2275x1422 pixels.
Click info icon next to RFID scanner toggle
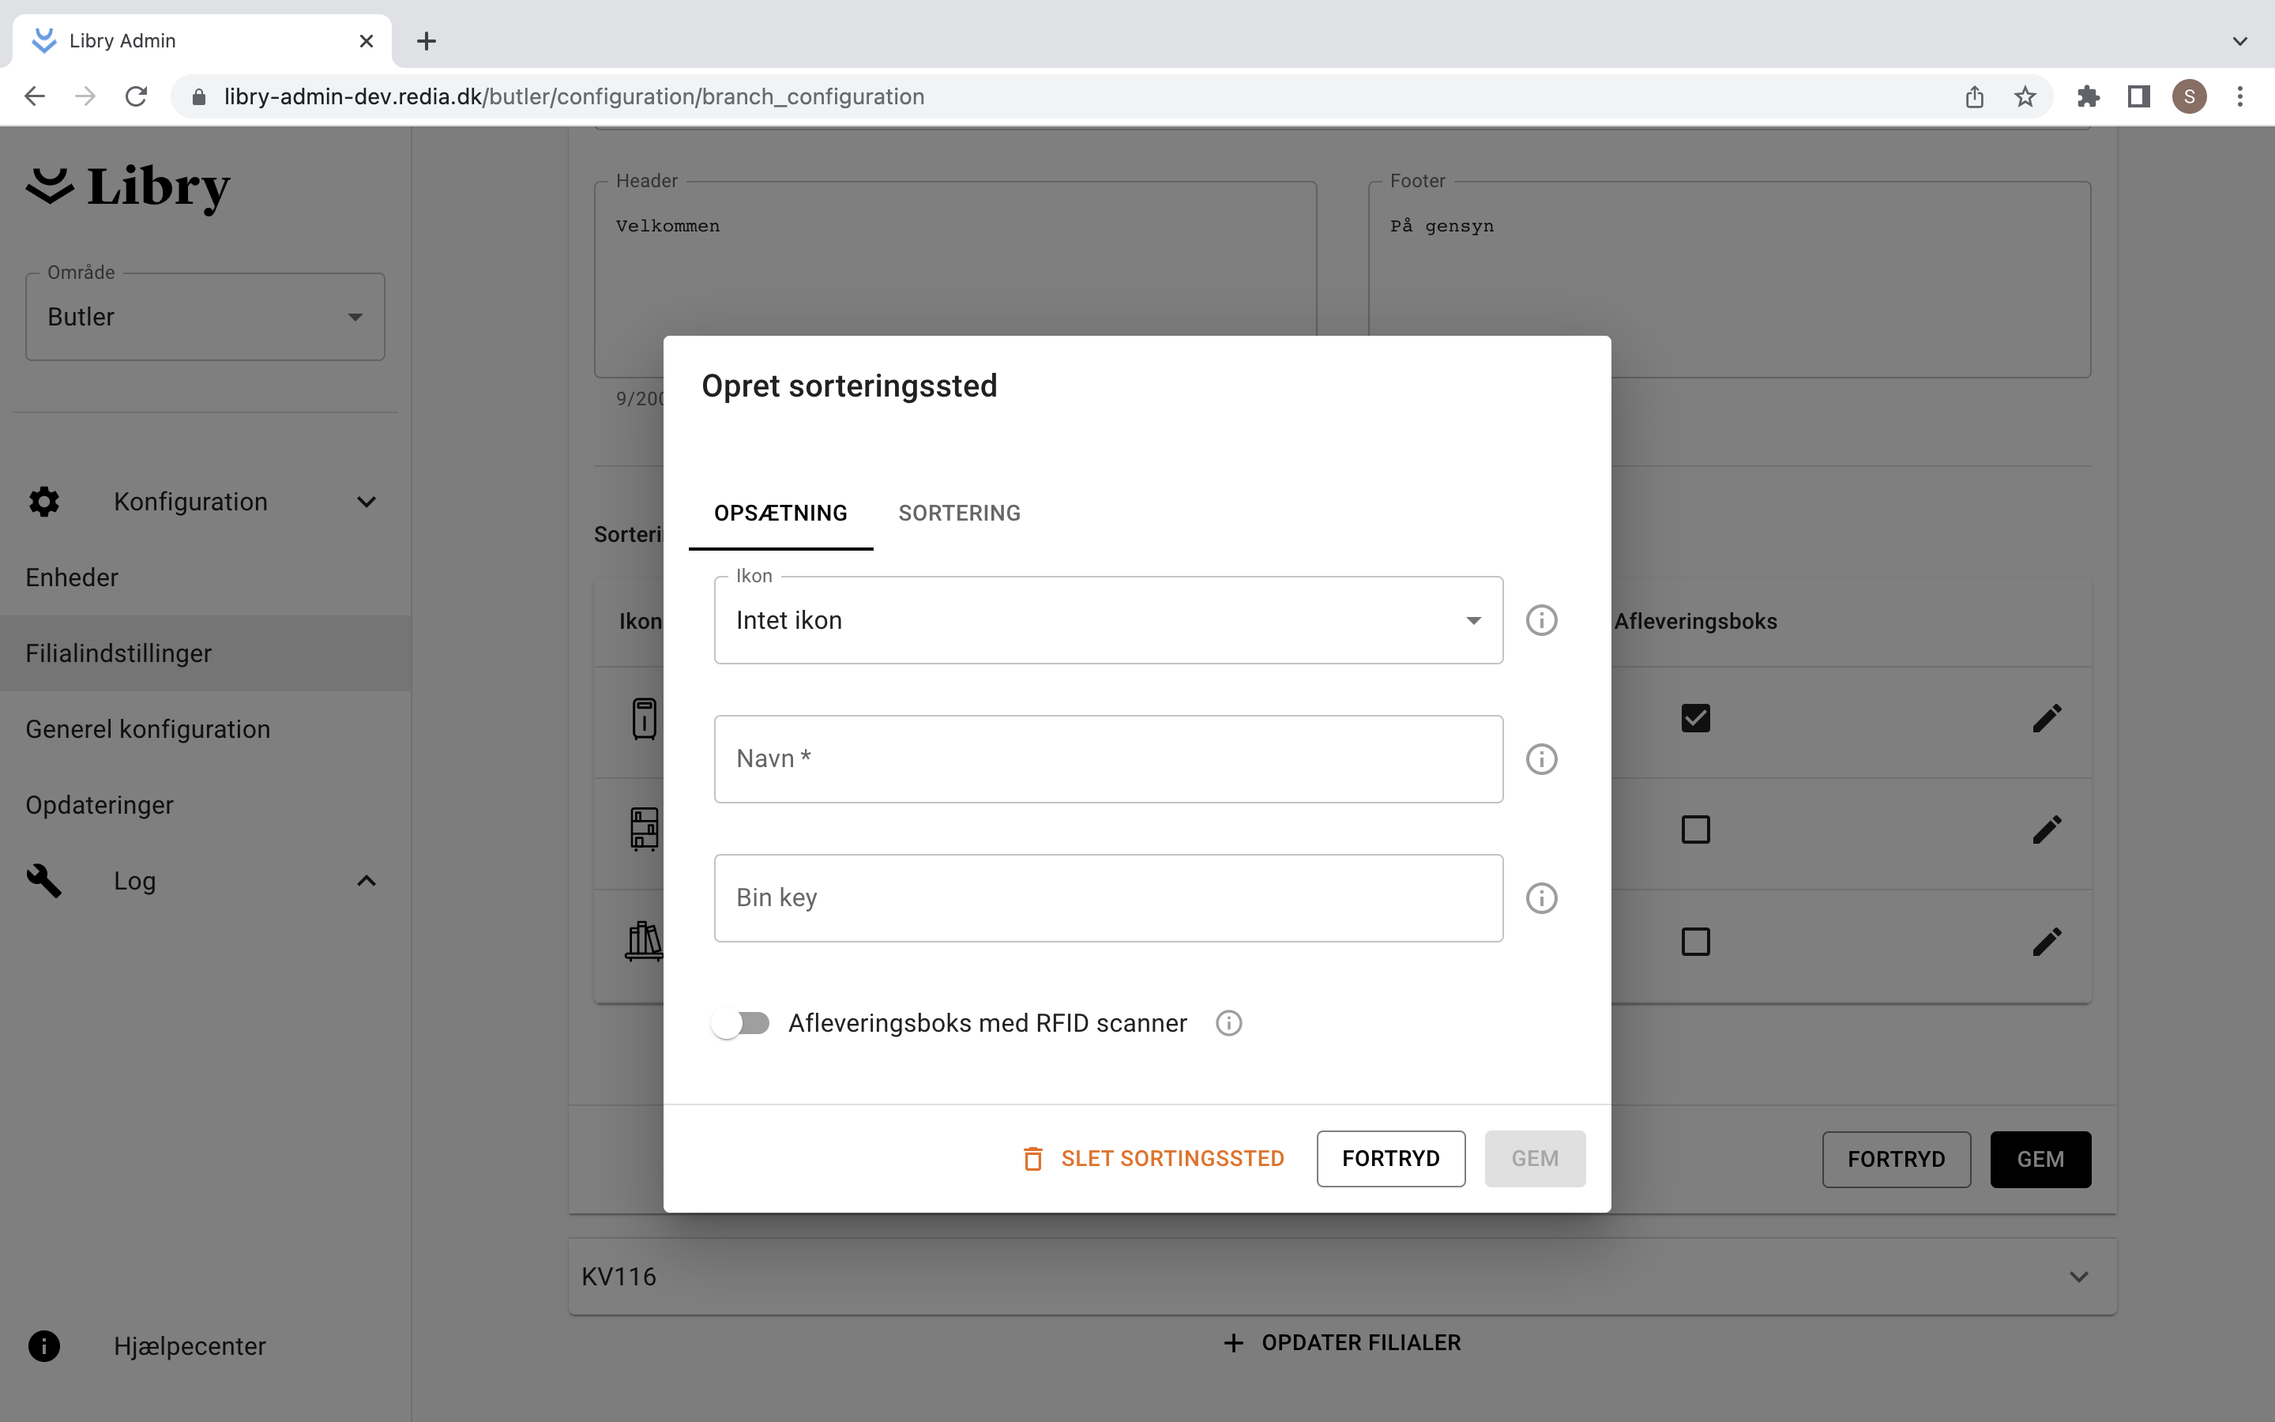pos(1228,1023)
